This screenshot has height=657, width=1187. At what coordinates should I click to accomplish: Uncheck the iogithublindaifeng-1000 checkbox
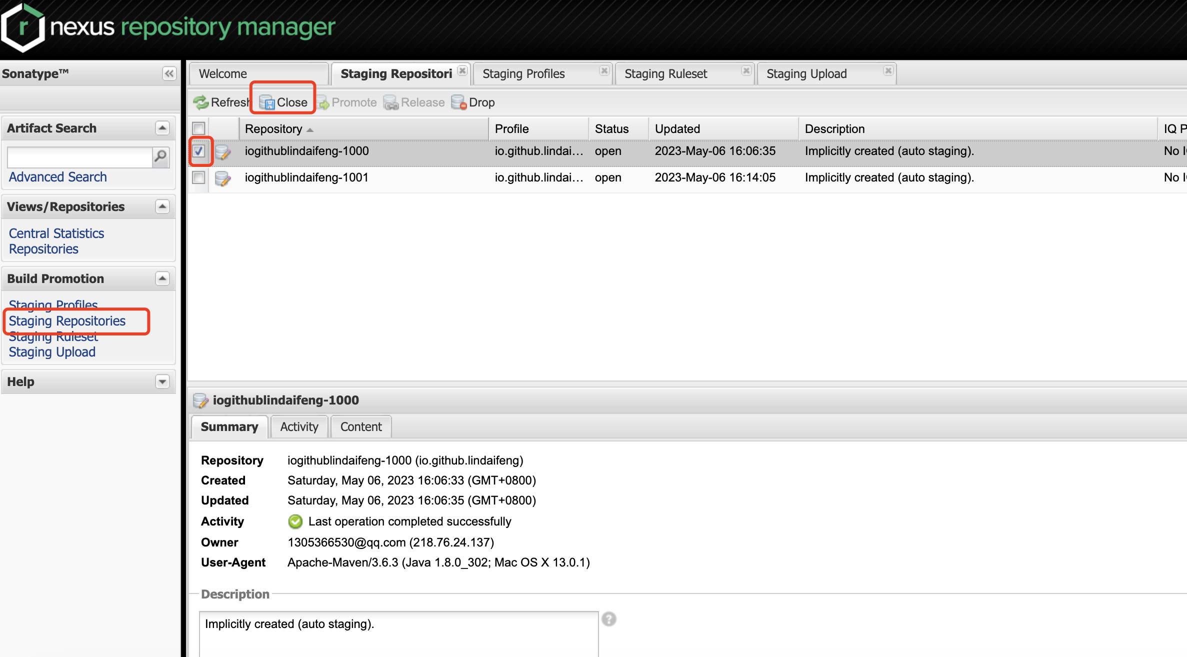(x=198, y=151)
